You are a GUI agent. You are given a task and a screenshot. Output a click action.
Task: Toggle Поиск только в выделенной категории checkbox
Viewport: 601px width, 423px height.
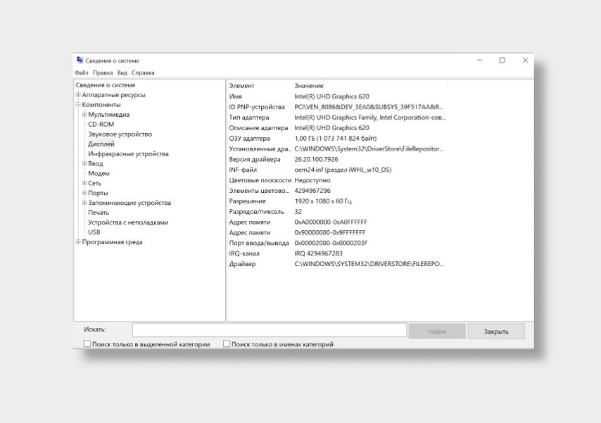tap(87, 343)
